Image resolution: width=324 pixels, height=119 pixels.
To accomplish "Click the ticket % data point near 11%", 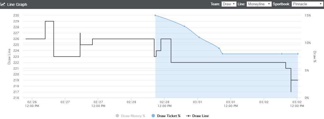I will tap(199, 37).
